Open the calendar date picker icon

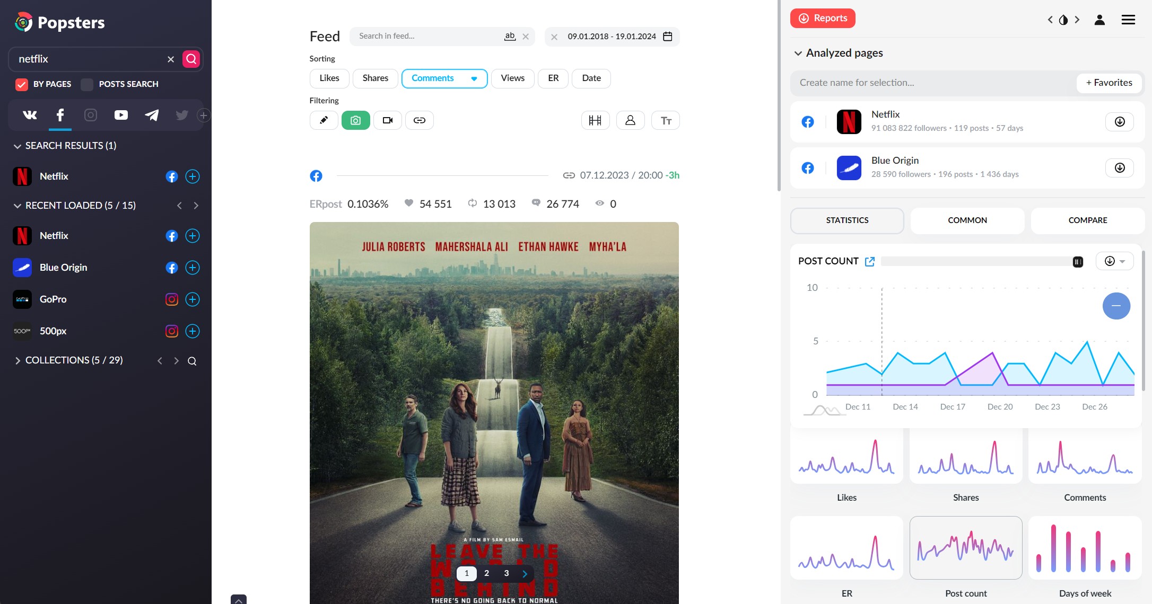point(668,37)
